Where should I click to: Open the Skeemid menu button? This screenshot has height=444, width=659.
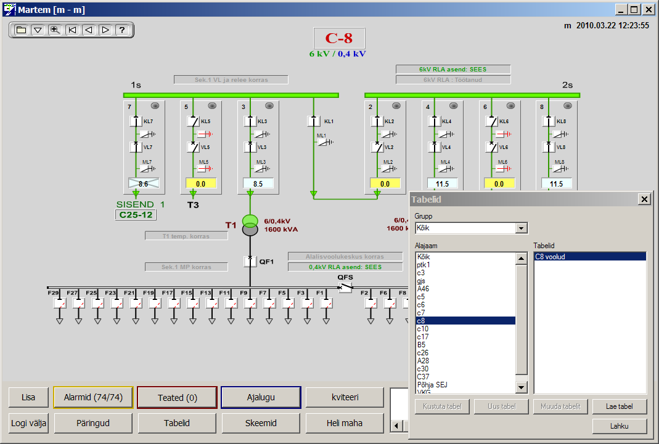click(261, 423)
